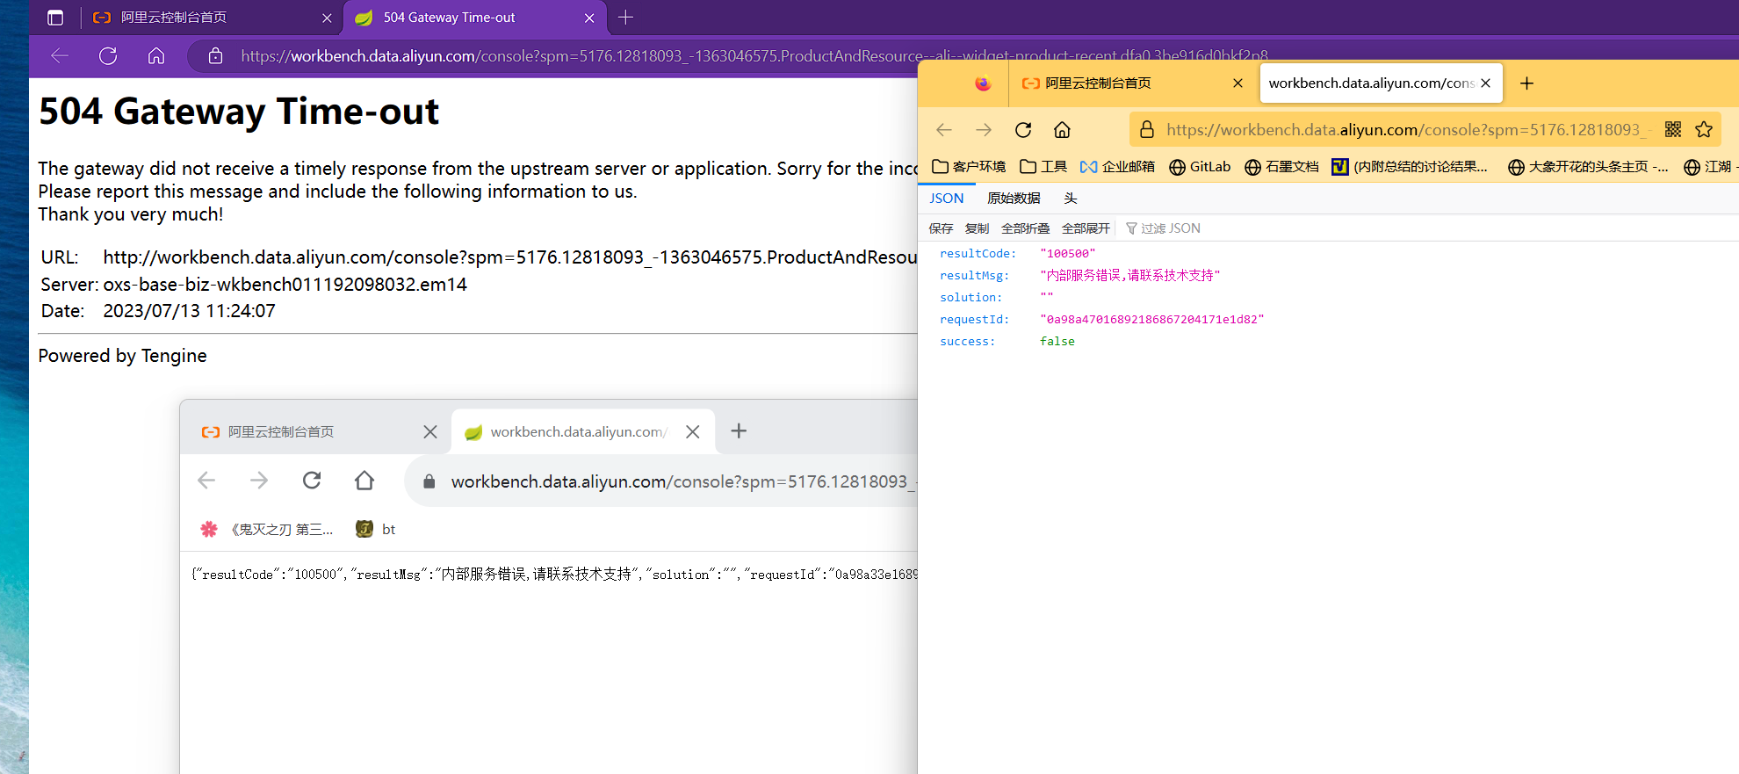Select the resultCode value "100500"
This screenshot has height=774, width=1739.
1067,254
